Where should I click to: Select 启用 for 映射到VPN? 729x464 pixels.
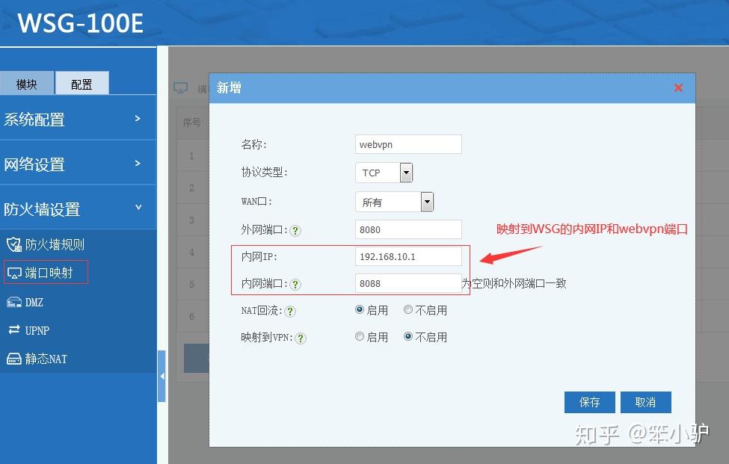click(360, 336)
